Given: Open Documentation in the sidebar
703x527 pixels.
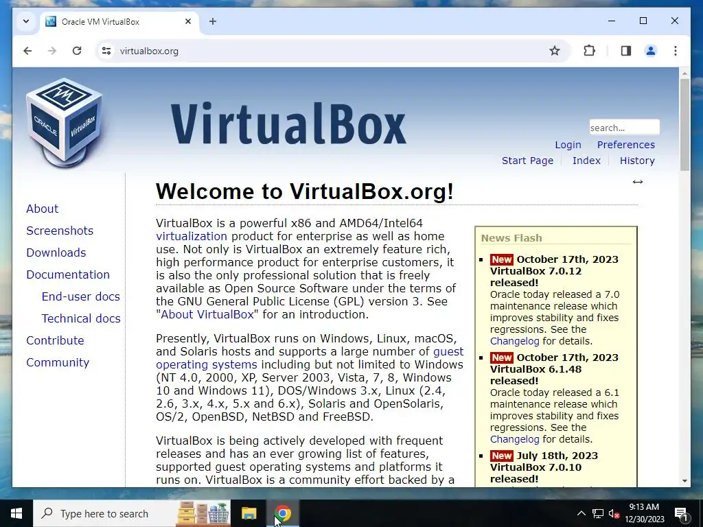Looking at the screenshot, I should (68, 274).
